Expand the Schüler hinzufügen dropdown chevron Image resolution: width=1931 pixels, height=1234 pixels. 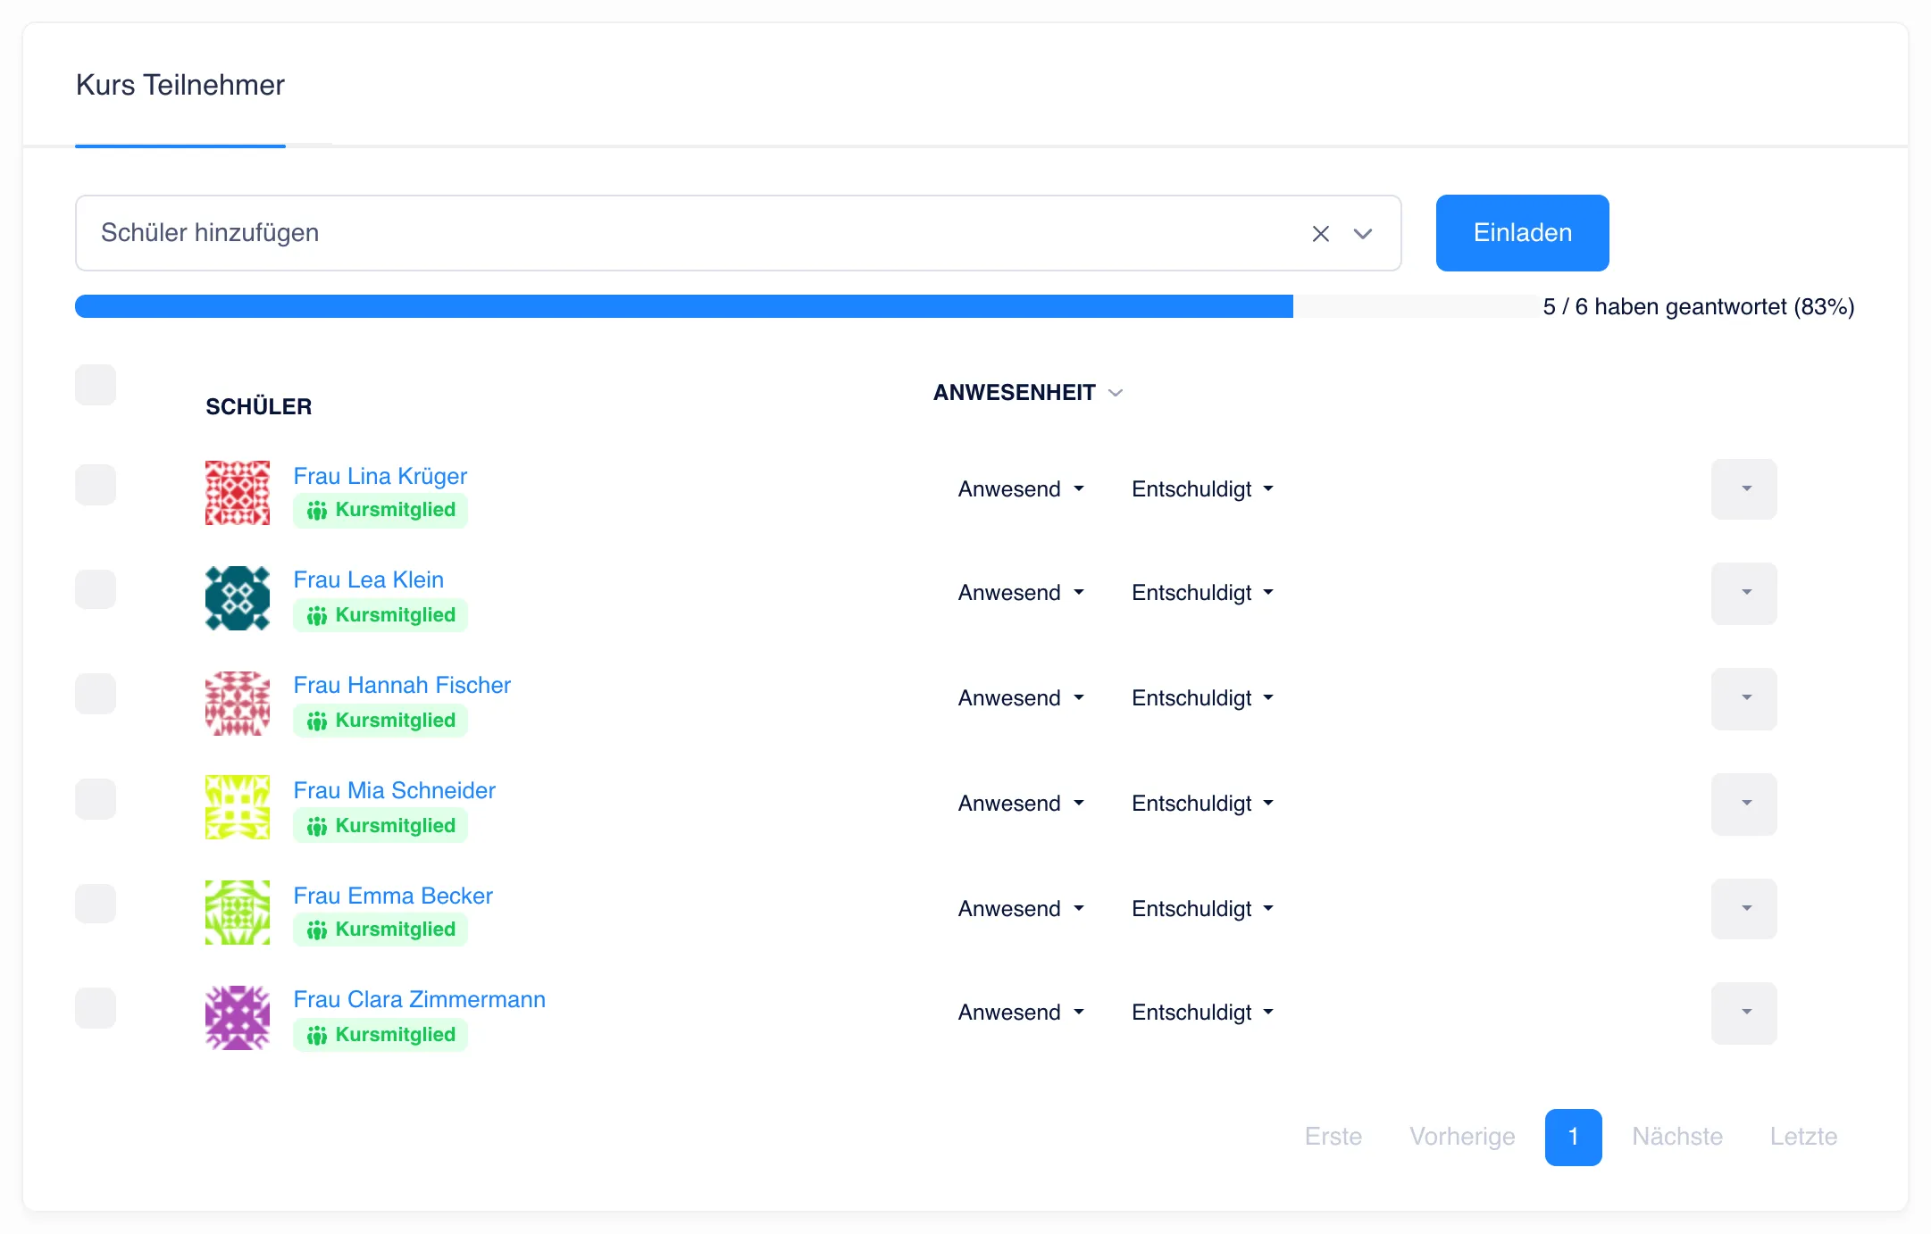coord(1362,234)
